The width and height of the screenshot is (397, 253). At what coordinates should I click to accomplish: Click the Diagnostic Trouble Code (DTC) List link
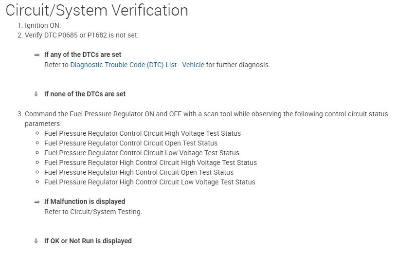click(137, 65)
